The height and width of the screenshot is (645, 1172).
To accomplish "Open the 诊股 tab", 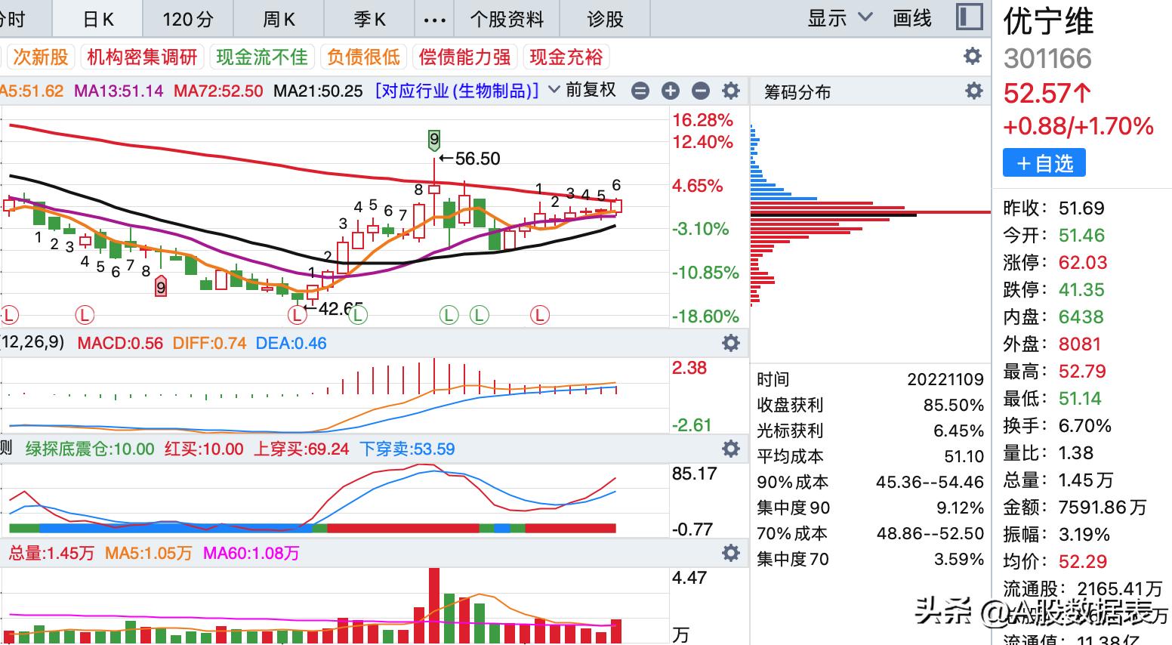I will tap(605, 19).
